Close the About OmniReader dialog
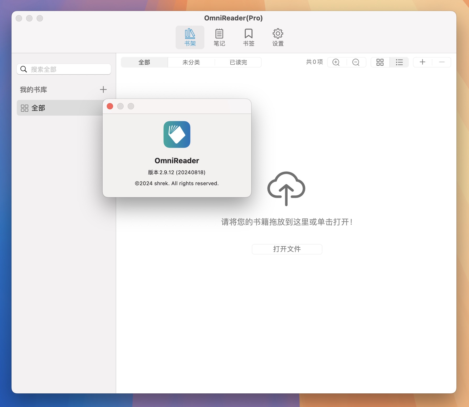The width and height of the screenshot is (469, 407). [x=110, y=106]
